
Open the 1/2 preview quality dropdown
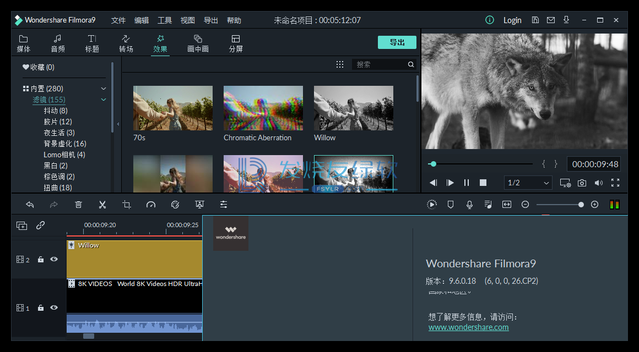(x=528, y=183)
